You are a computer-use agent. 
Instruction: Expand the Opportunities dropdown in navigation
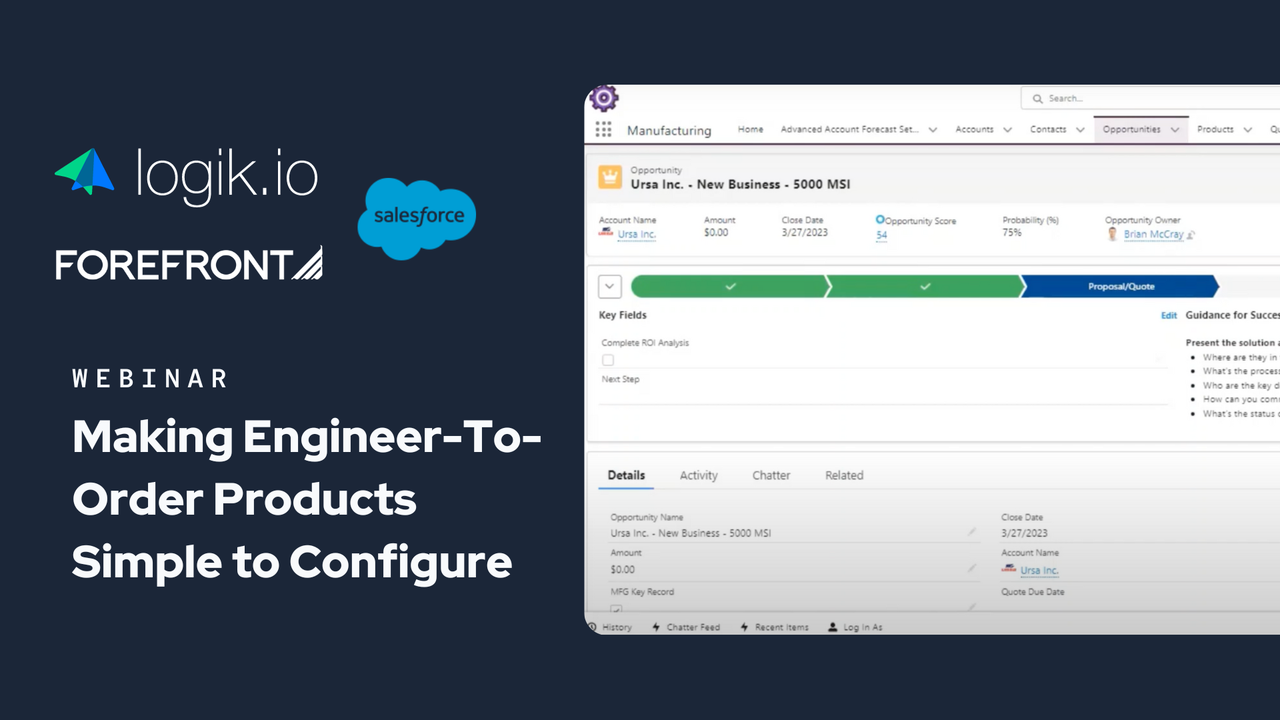[x=1176, y=129]
